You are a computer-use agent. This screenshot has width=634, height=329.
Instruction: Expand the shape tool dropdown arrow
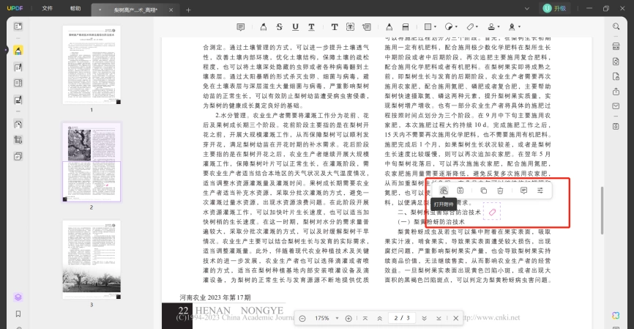(x=435, y=26)
